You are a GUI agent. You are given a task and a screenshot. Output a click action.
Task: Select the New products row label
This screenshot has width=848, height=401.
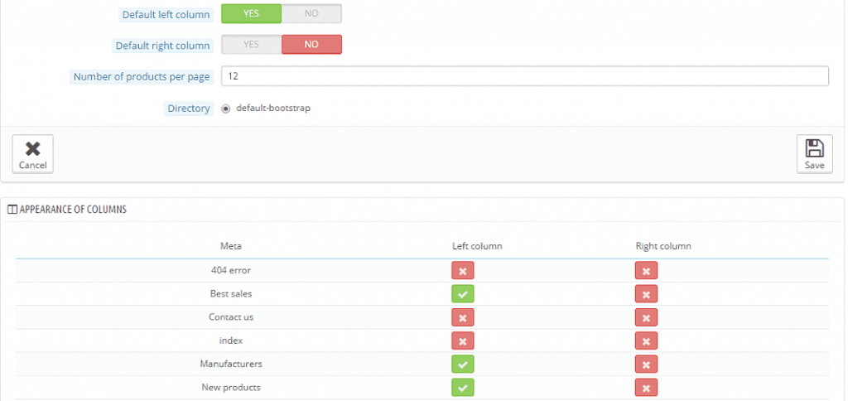point(231,388)
